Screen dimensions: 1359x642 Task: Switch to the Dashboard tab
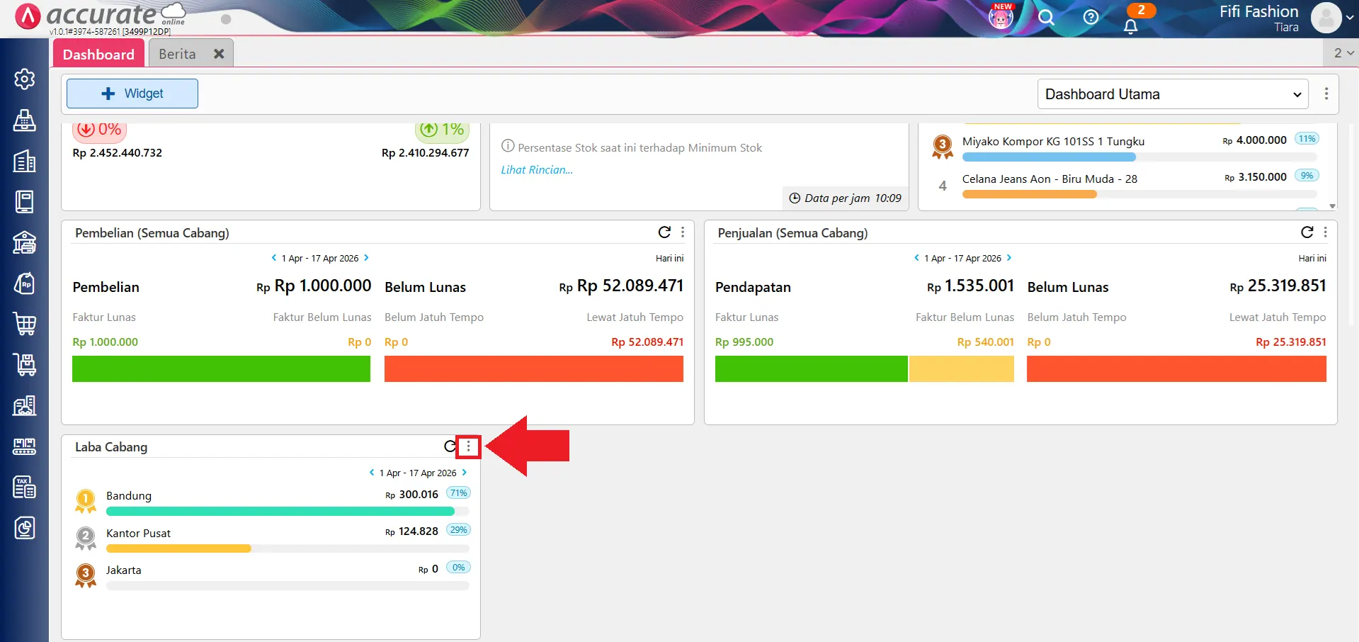pyautogui.click(x=98, y=54)
